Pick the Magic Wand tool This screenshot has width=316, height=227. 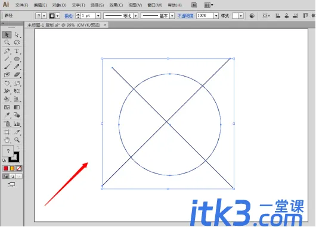(7, 43)
